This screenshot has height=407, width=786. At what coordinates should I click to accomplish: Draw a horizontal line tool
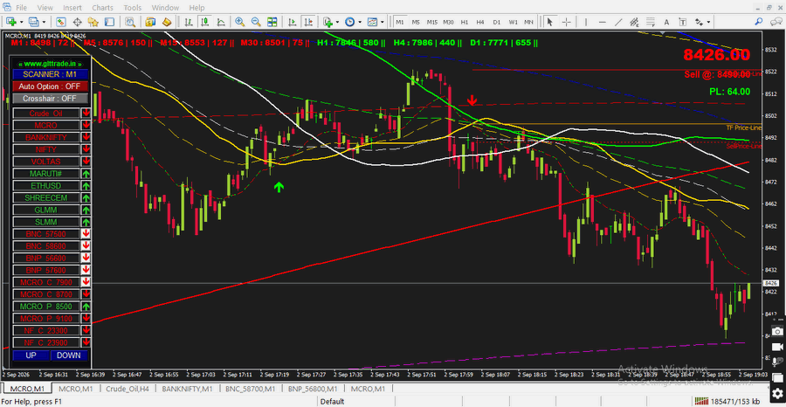[603, 22]
